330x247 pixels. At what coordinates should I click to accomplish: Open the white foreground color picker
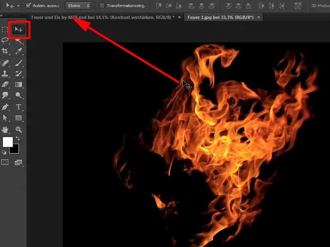click(7, 141)
